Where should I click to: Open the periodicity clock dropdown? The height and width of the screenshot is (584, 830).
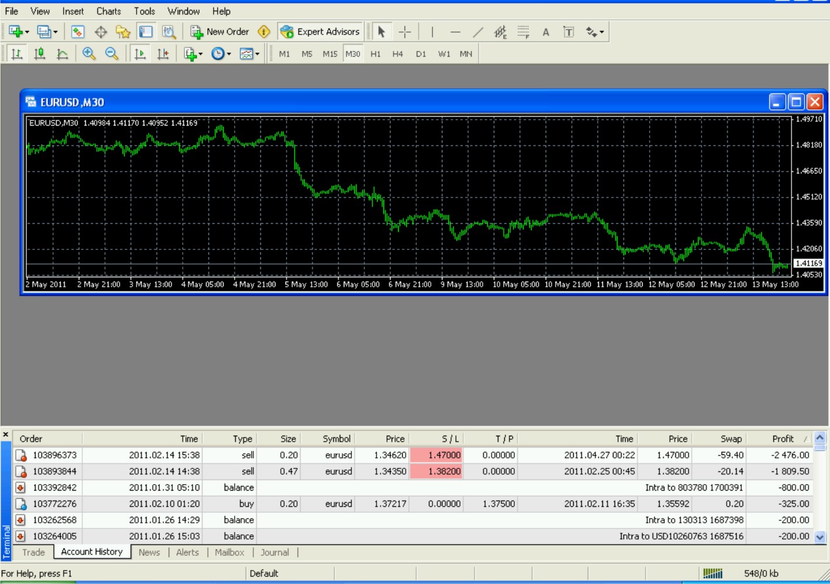[x=229, y=54]
